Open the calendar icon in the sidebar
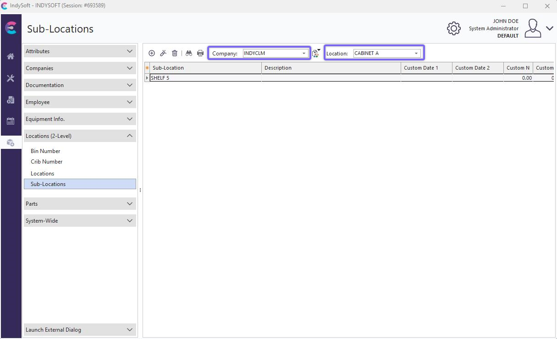557x339 pixels. (x=11, y=121)
